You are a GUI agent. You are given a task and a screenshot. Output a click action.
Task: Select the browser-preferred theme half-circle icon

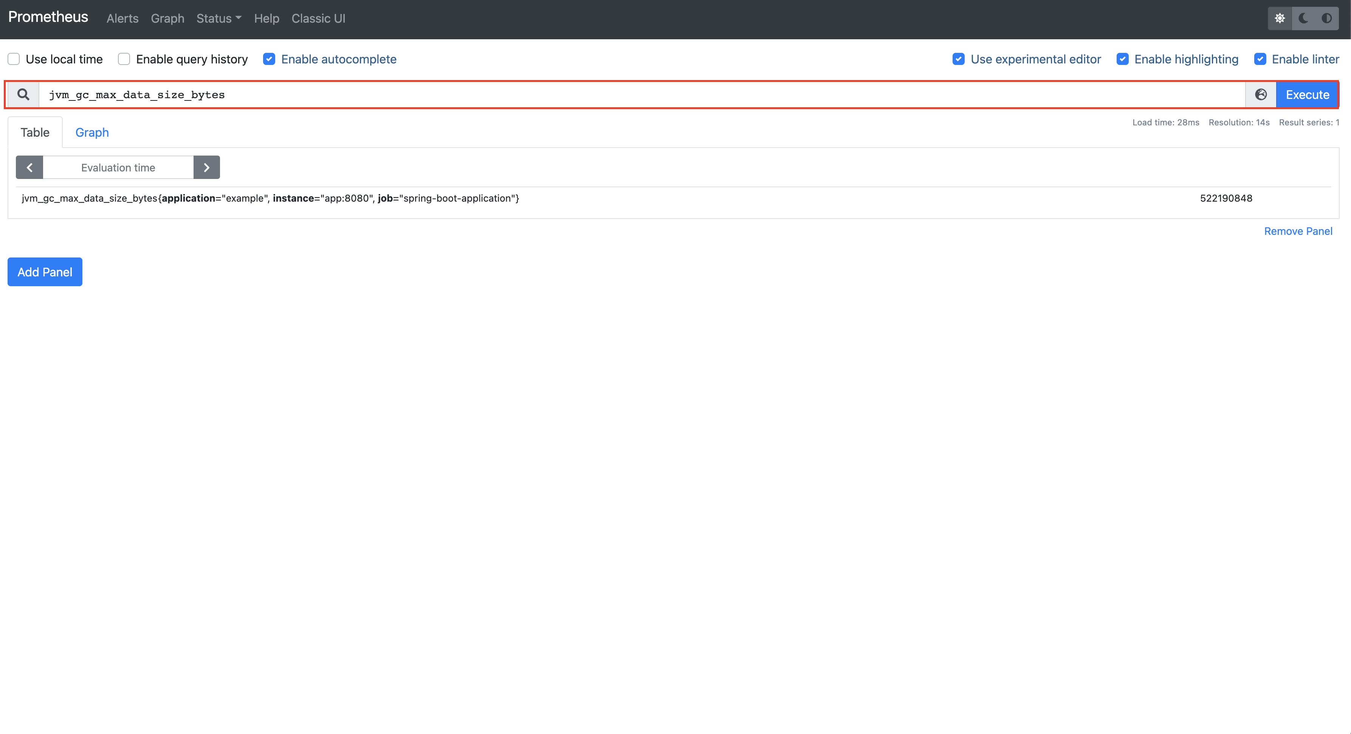1326,19
